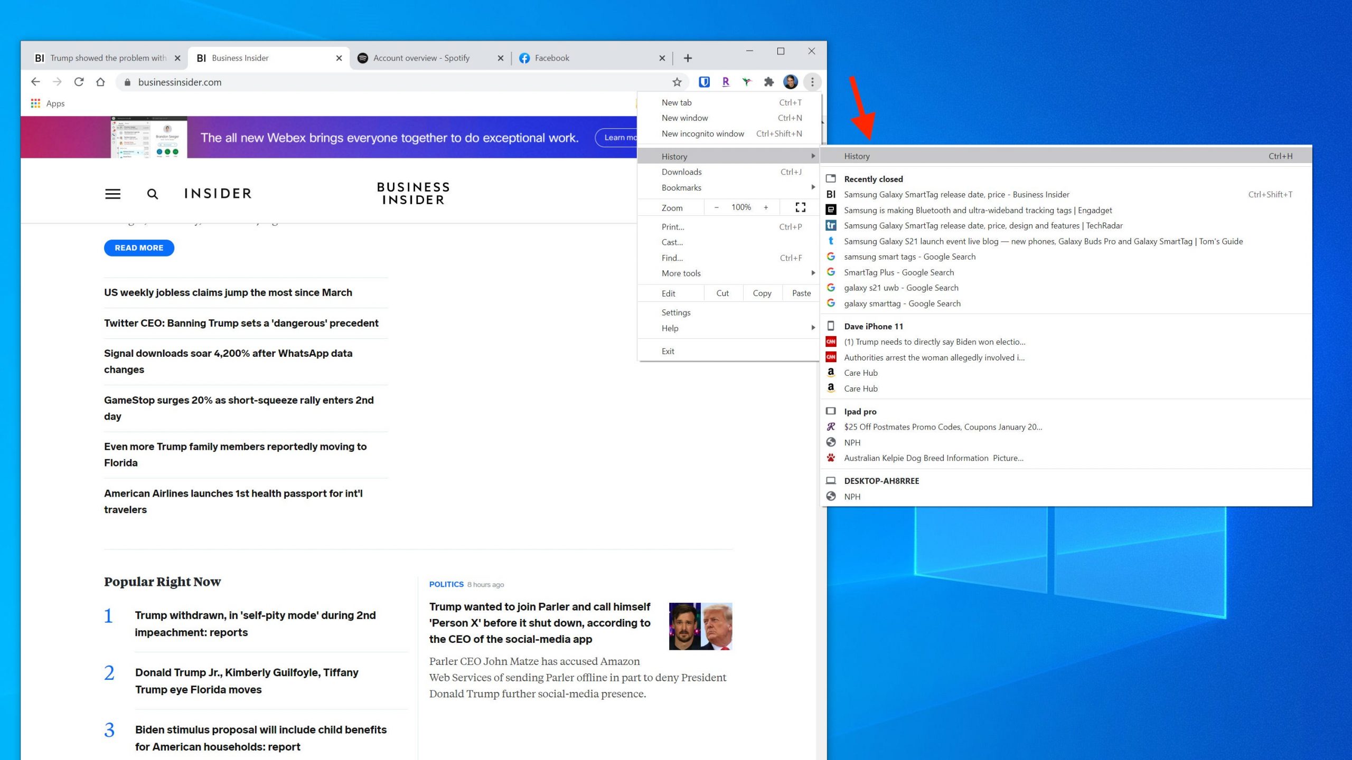Open NPH under DESKTOP-AH8RREE
The width and height of the screenshot is (1352, 760).
[x=1066, y=497]
